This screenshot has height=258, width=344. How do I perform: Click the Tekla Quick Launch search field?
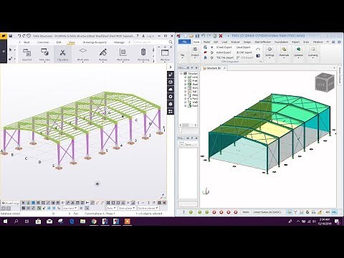coord(151,42)
